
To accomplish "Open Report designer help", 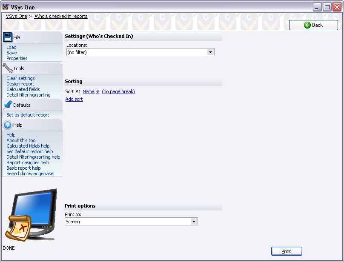I will click(28, 162).
